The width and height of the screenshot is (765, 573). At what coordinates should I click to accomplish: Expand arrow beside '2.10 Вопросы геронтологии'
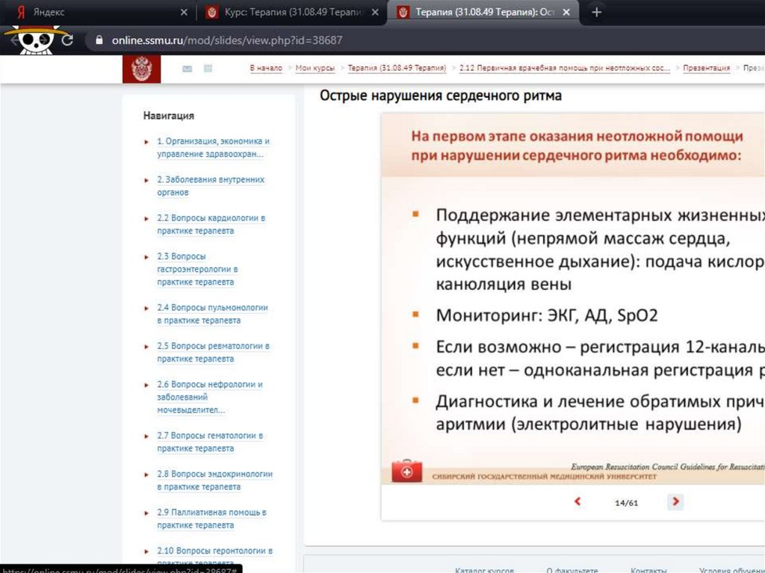[x=146, y=551]
